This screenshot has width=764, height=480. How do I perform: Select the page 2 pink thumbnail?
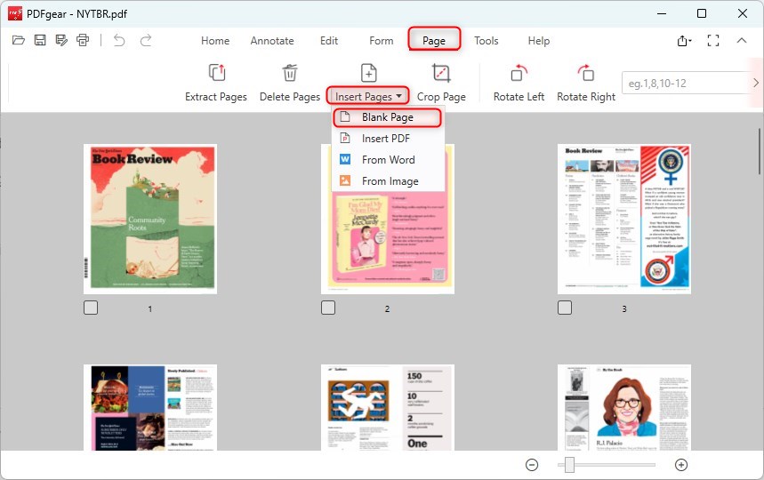(388, 219)
